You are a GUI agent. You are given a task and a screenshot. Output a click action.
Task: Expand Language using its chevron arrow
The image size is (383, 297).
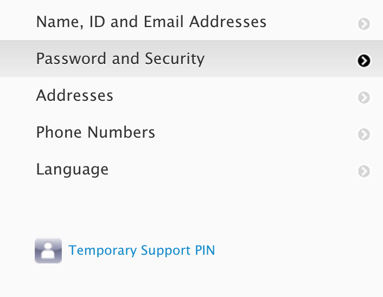coord(363,171)
